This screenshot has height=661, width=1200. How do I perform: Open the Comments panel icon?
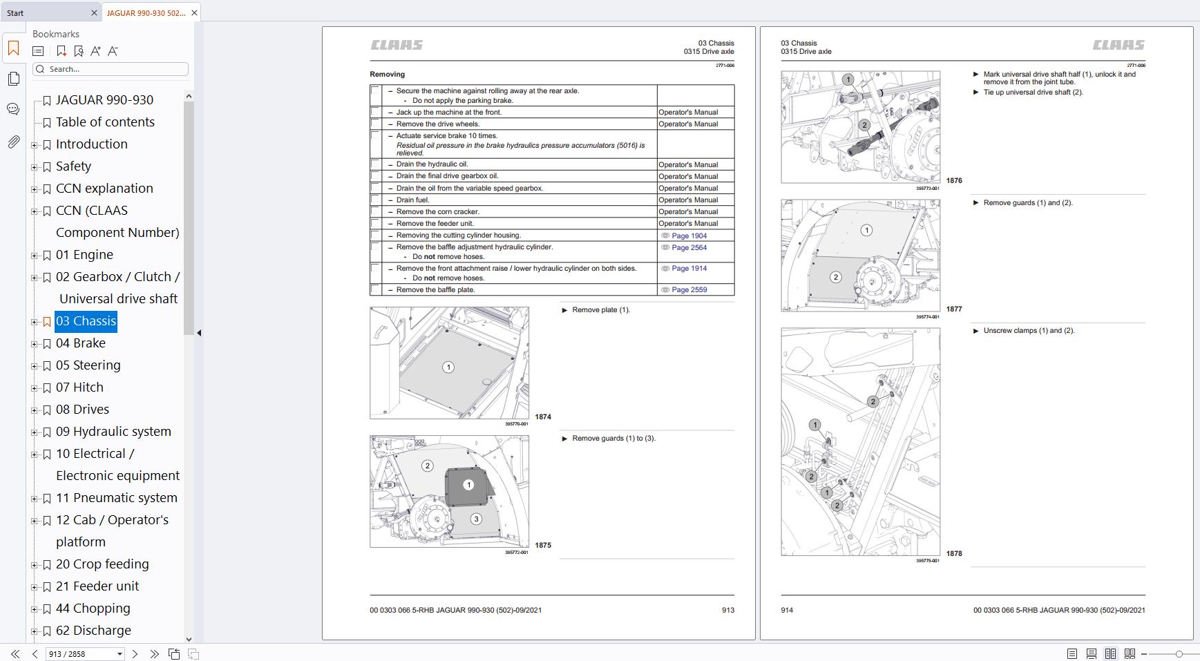13,109
